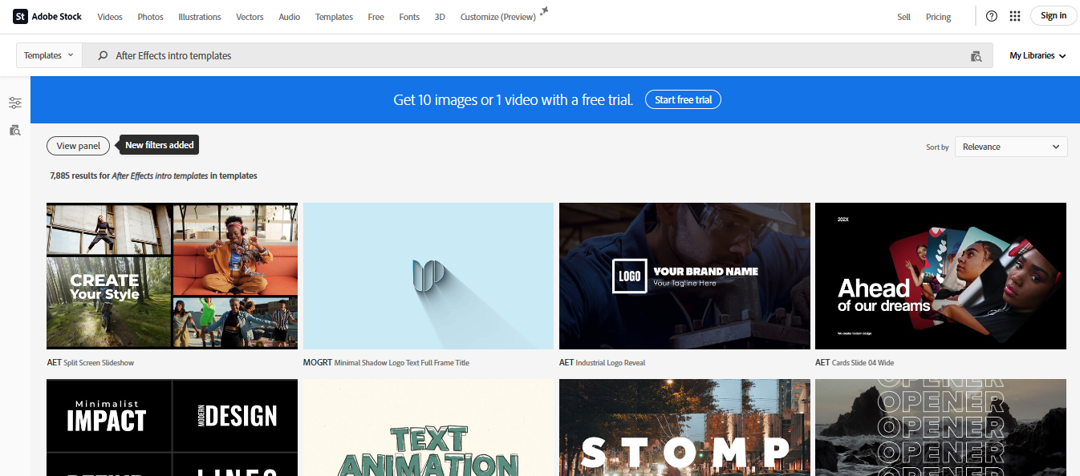The image size is (1080, 476).
Task: Open the Illustrations menu item
Action: coord(199,16)
